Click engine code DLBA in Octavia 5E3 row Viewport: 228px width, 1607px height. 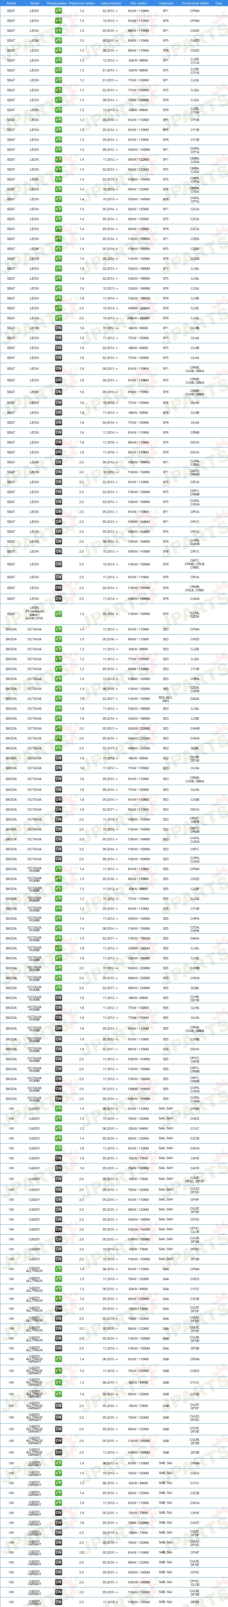[x=195, y=749]
